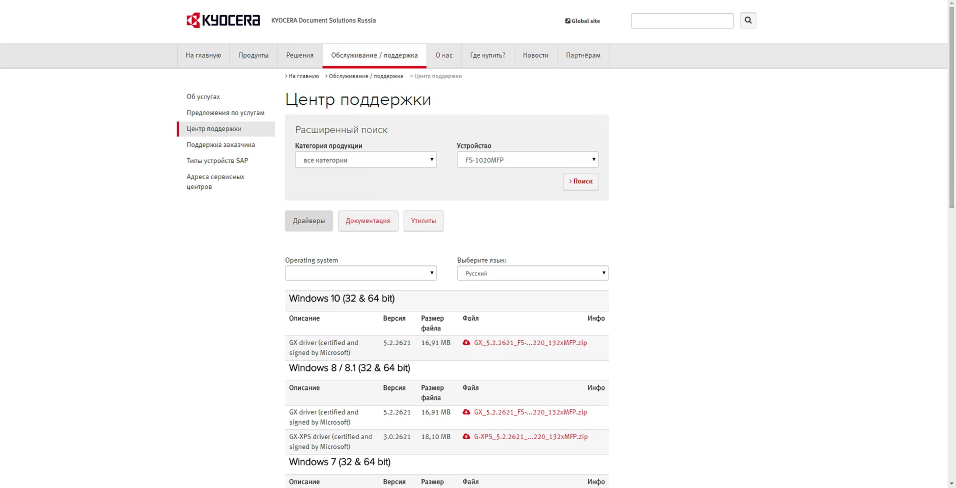Click Обслуживание / поддержка in the breadcrumb
The height and width of the screenshot is (488, 956).
pos(366,76)
